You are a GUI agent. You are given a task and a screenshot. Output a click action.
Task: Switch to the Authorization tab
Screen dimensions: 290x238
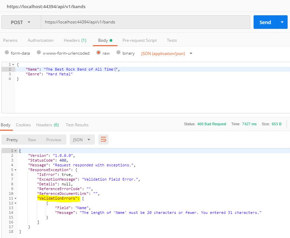point(41,40)
